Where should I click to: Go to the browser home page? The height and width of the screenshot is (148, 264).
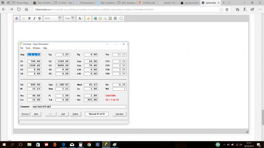26,9
